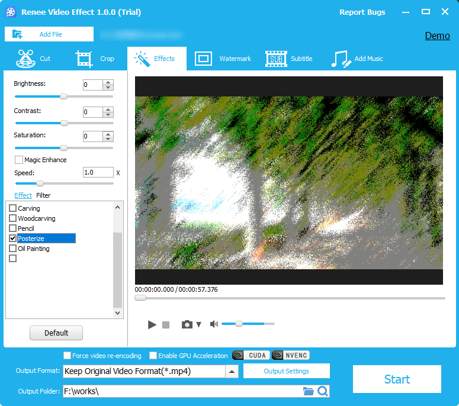The width and height of the screenshot is (459, 406).
Task: Open the Add Music tool
Action: pyautogui.click(x=341, y=59)
